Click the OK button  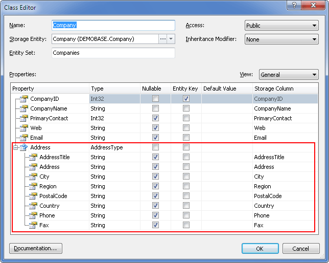click(260, 249)
